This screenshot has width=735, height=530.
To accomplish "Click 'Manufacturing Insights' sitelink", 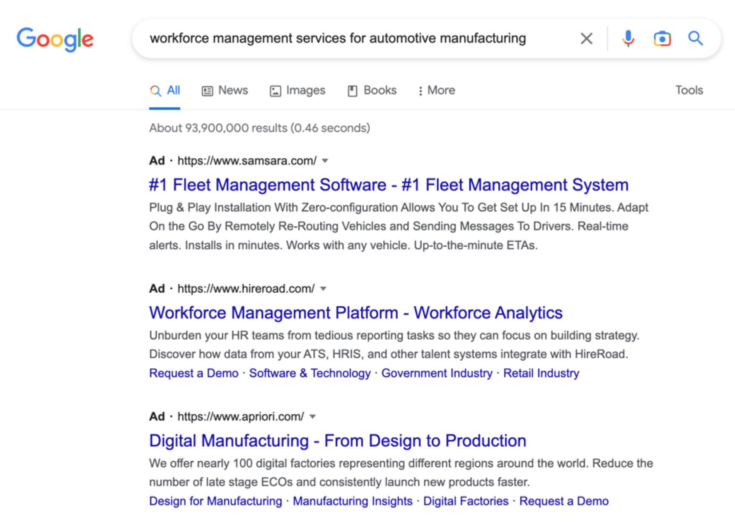I will [353, 501].
